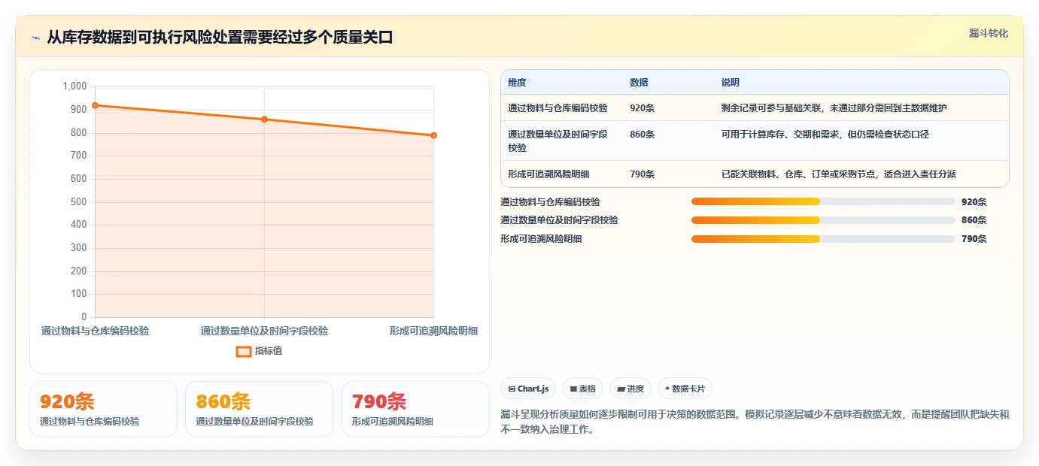
Task: Select the 进度 tag chip
Action: (x=630, y=389)
